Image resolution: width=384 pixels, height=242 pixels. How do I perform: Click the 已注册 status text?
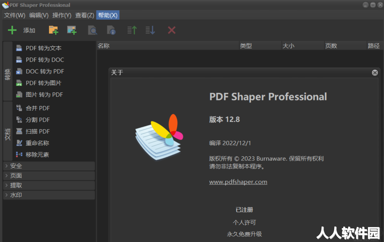pos(244,210)
